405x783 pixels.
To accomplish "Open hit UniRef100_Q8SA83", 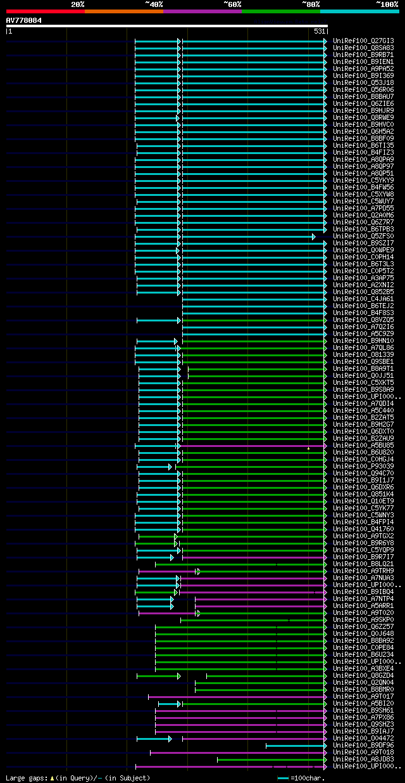I will [x=363, y=48].
